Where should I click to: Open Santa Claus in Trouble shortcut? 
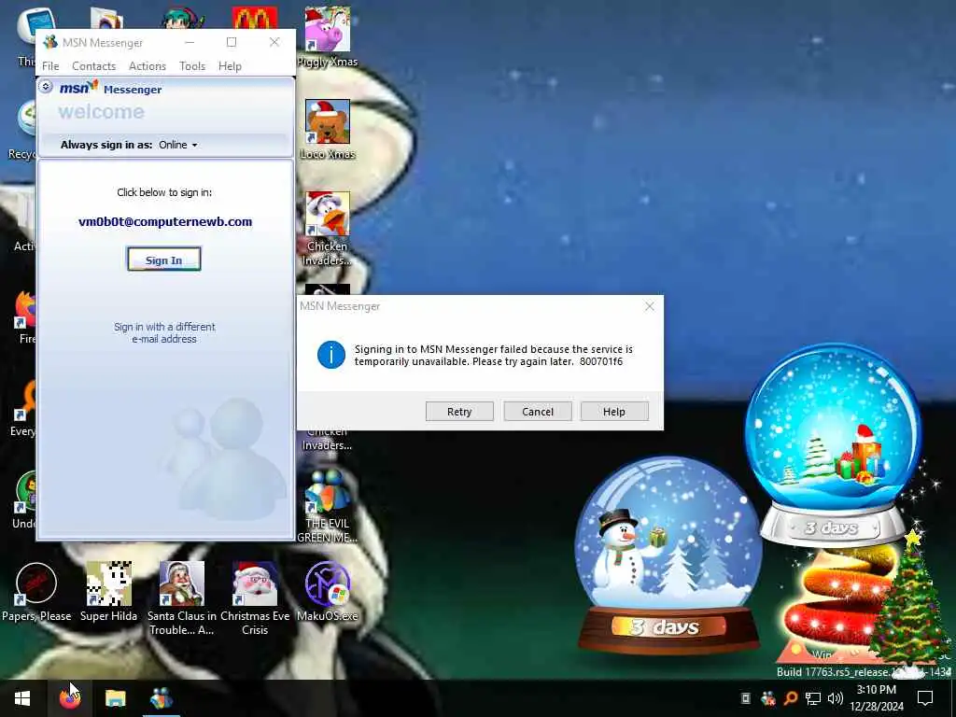182,597
